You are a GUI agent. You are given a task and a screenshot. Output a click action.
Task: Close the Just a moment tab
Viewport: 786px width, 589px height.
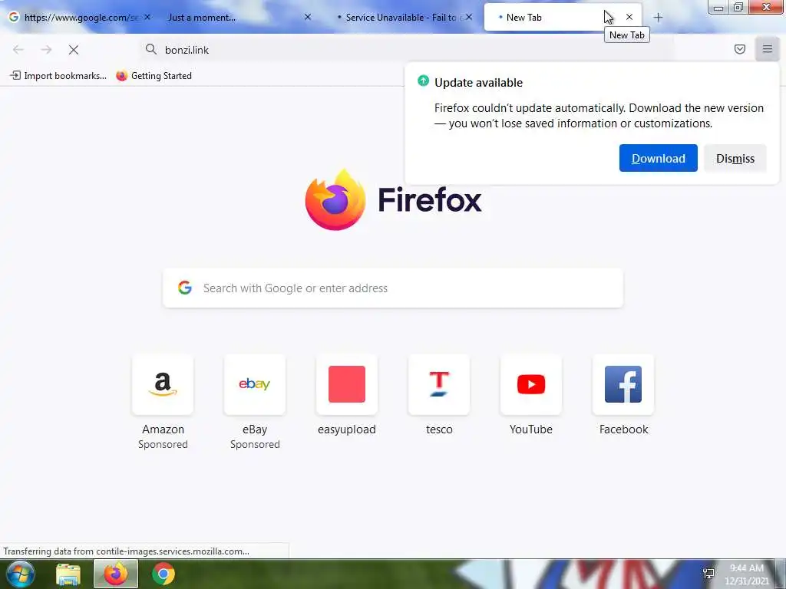308,17
